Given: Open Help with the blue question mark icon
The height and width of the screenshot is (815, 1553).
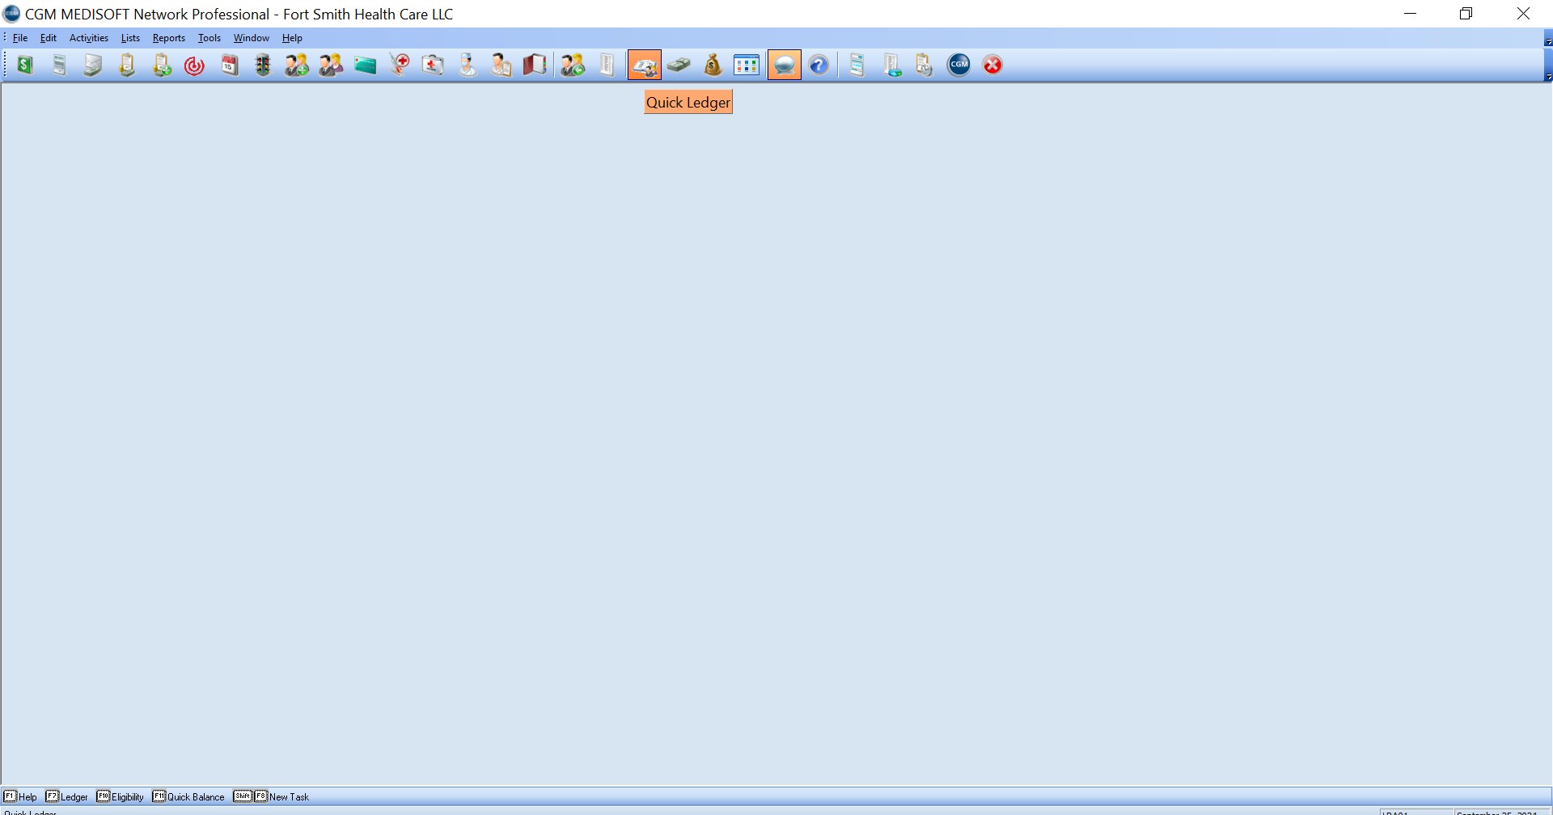Looking at the screenshot, I should 819,65.
